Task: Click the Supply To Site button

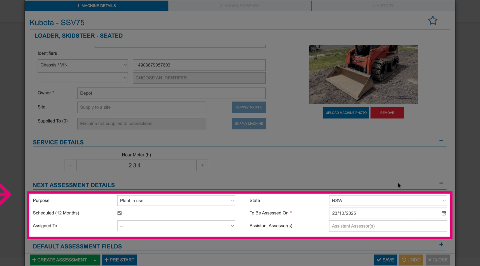Action: pyautogui.click(x=249, y=107)
